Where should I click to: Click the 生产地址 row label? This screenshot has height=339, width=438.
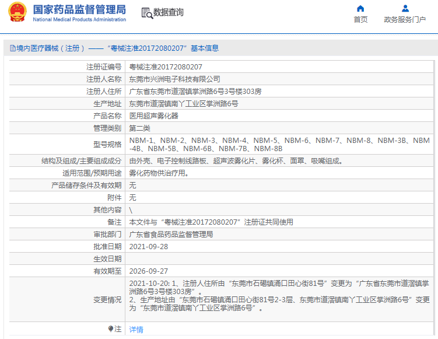pos(107,104)
